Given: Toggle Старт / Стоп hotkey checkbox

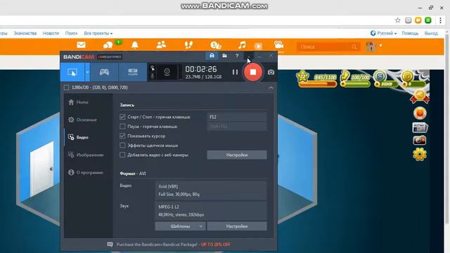Looking at the screenshot, I should click(x=122, y=117).
